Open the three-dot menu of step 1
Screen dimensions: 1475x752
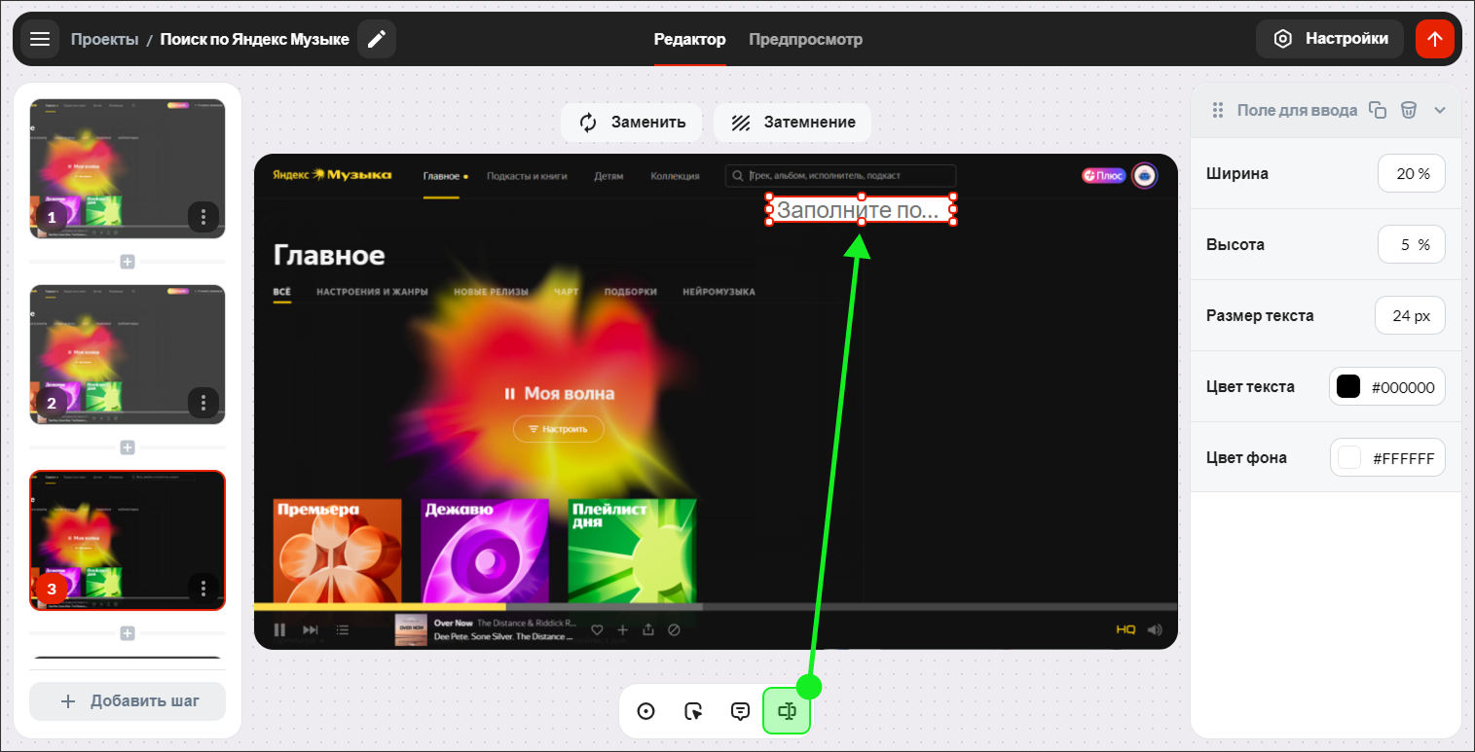coord(203,216)
